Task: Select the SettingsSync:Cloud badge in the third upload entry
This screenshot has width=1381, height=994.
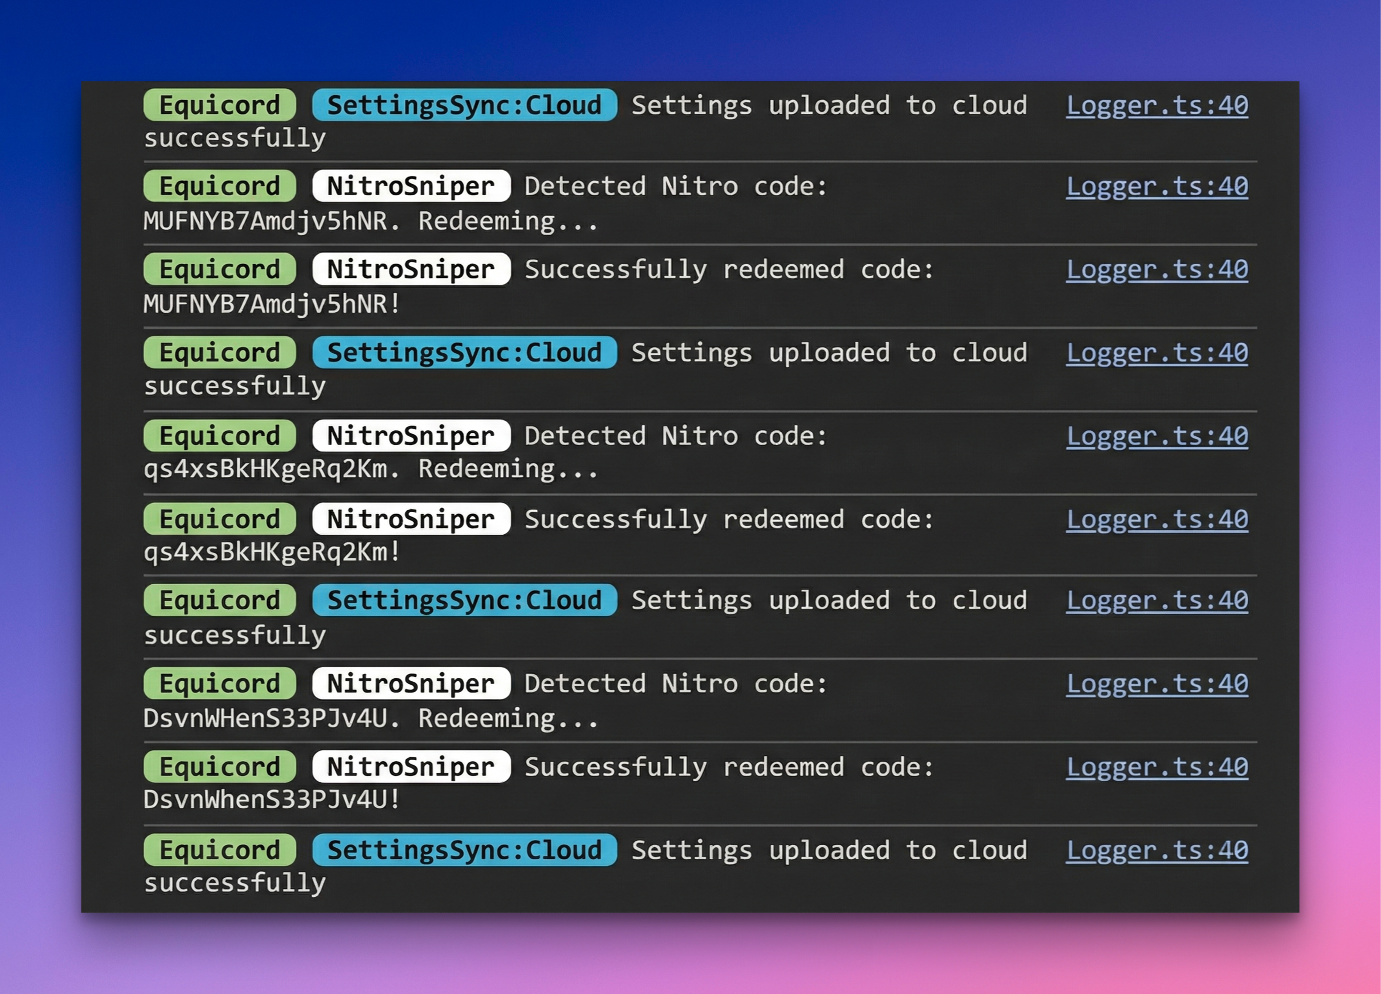Action: pos(465,601)
